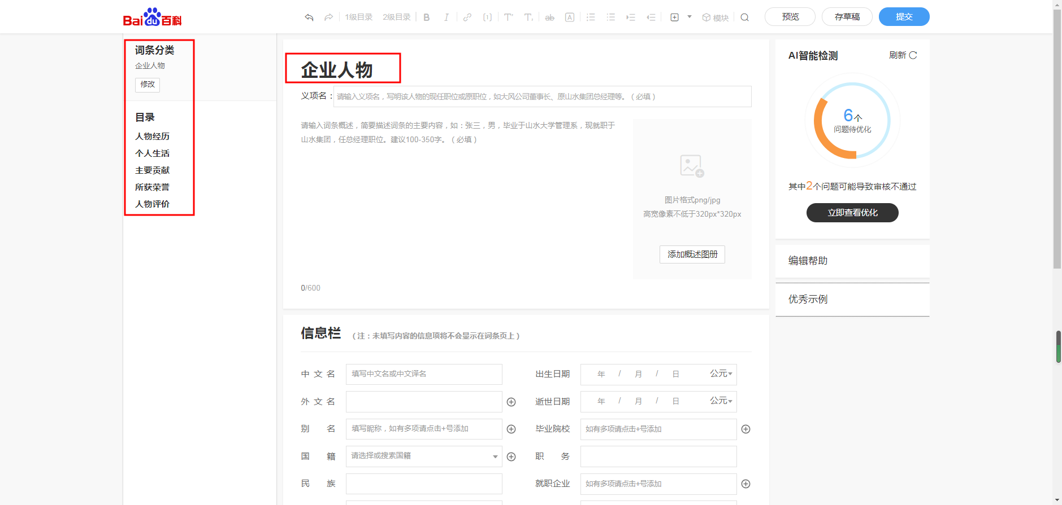
Task: Click 添加概述图册 button
Action: (692, 254)
